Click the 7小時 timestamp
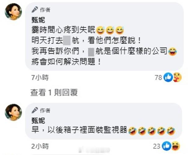188x155 pixels. [40, 77]
